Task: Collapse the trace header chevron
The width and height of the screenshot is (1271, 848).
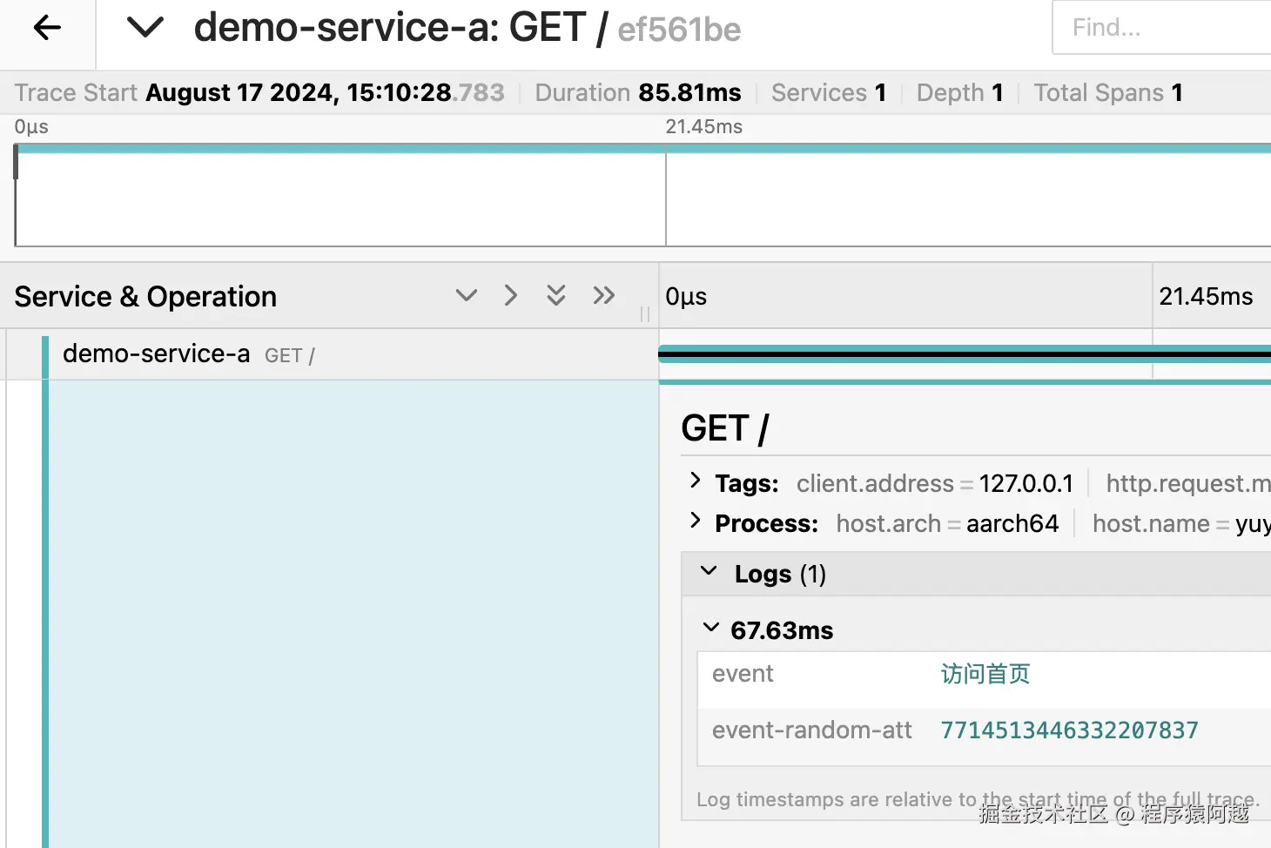Action: [145, 29]
